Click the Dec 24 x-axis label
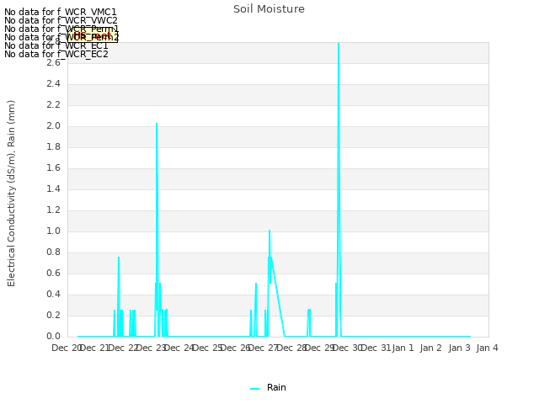Image resolution: width=539 pixels, height=404 pixels. coord(179,348)
